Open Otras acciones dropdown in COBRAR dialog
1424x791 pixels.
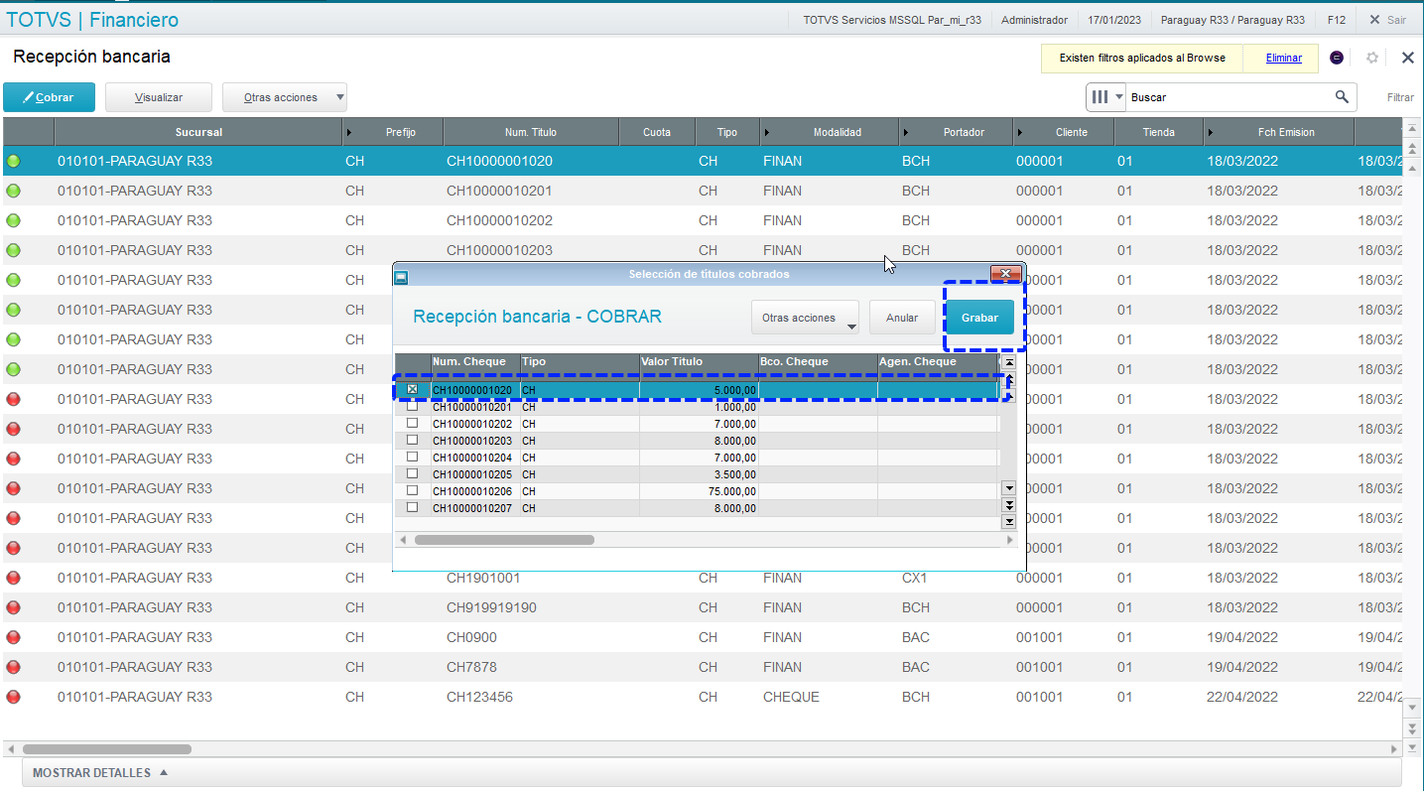pos(805,318)
